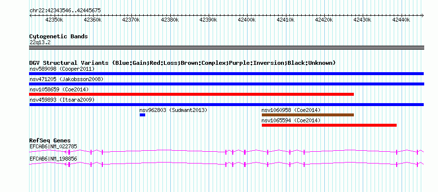Open the nsv459893 (Itsara2009) label
Viewport: 438px width, 192px height.
point(62,100)
